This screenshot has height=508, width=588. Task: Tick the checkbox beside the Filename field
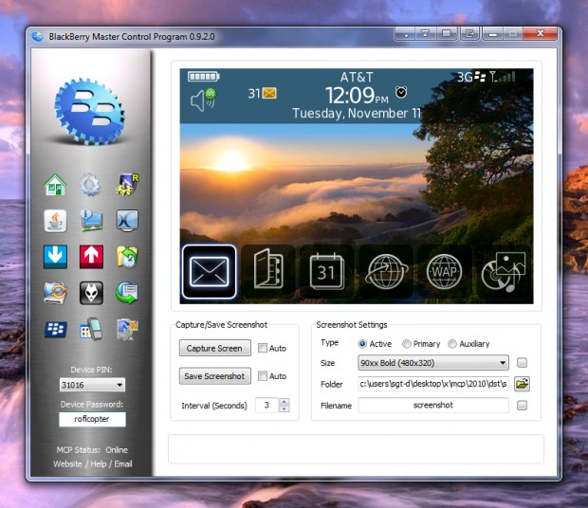coord(522,405)
